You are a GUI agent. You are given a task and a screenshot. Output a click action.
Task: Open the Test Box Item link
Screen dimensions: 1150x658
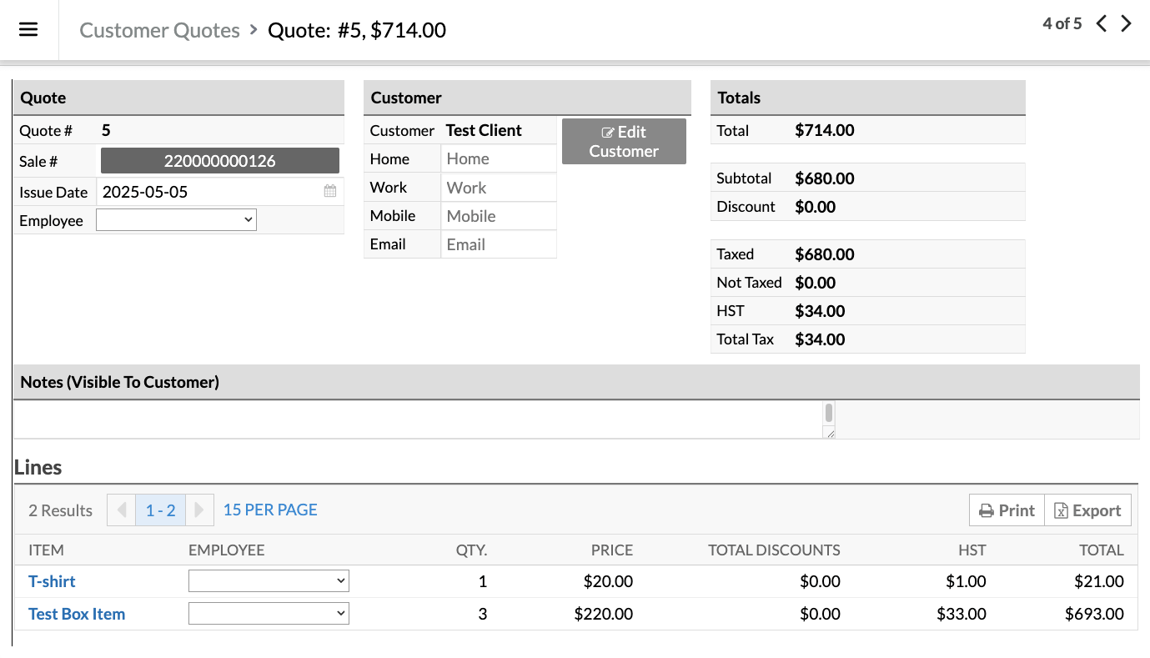click(77, 614)
